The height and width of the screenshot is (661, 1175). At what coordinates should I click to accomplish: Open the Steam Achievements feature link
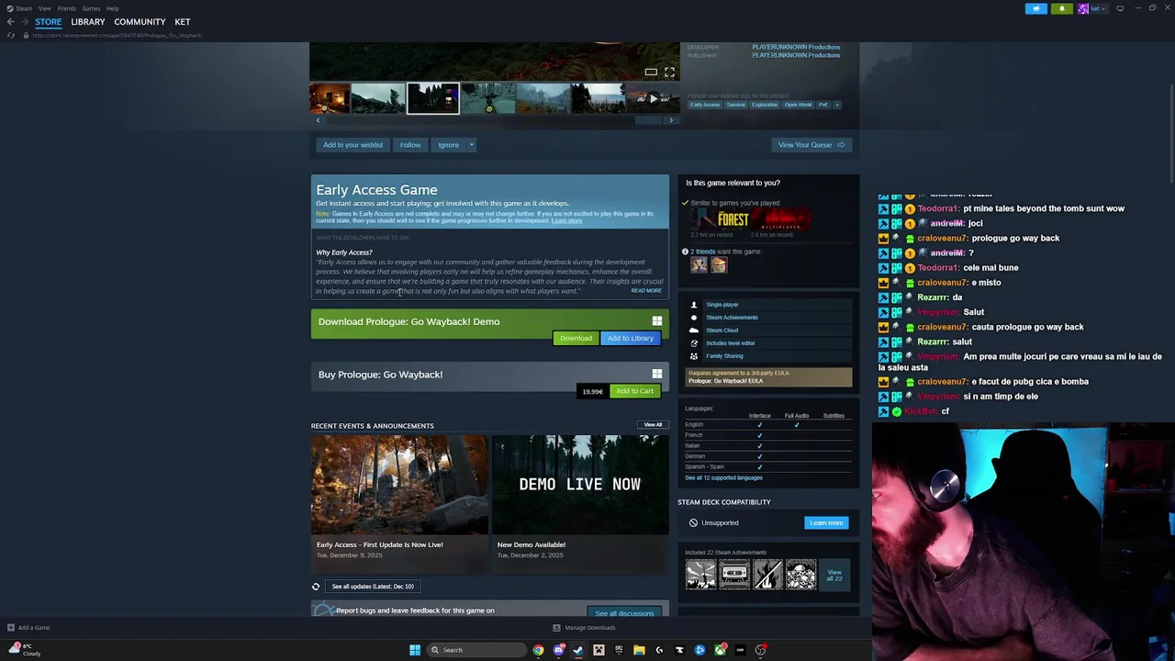tap(732, 318)
